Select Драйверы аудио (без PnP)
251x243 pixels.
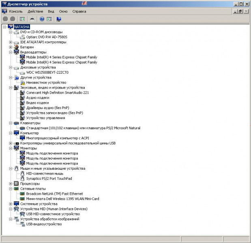[x=47, y=108]
